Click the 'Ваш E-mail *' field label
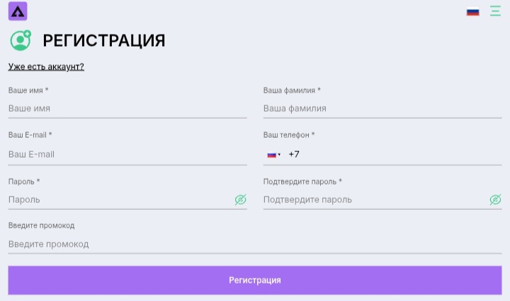The height and width of the screenshot is (301, 510). point(30,135)
